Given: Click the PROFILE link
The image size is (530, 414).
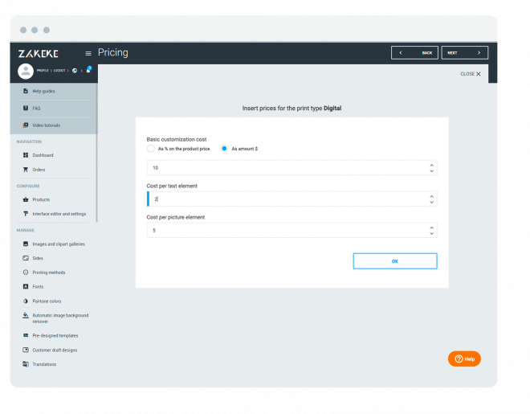Looking at the screenshot, I should (x=43, y=71).
